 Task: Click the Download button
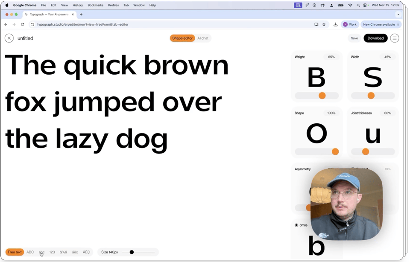[375, 38]
